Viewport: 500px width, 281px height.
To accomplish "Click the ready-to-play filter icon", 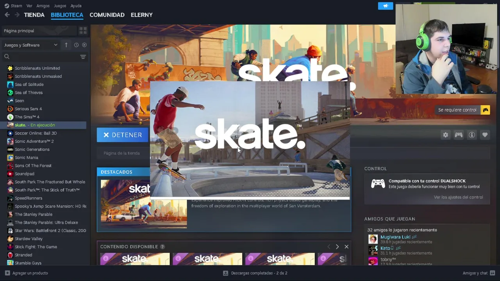I will (84, 45).
